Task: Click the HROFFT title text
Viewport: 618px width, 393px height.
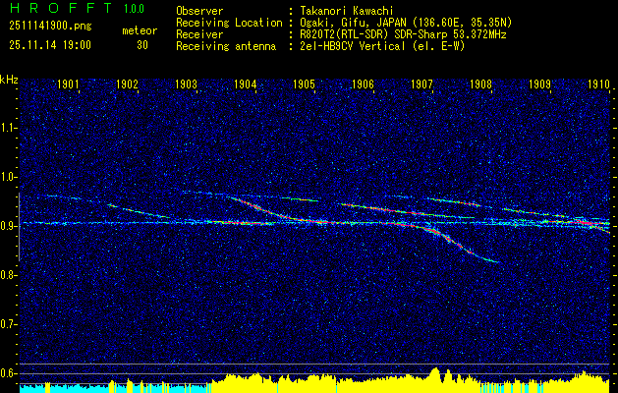Action: tap(61, 8)
